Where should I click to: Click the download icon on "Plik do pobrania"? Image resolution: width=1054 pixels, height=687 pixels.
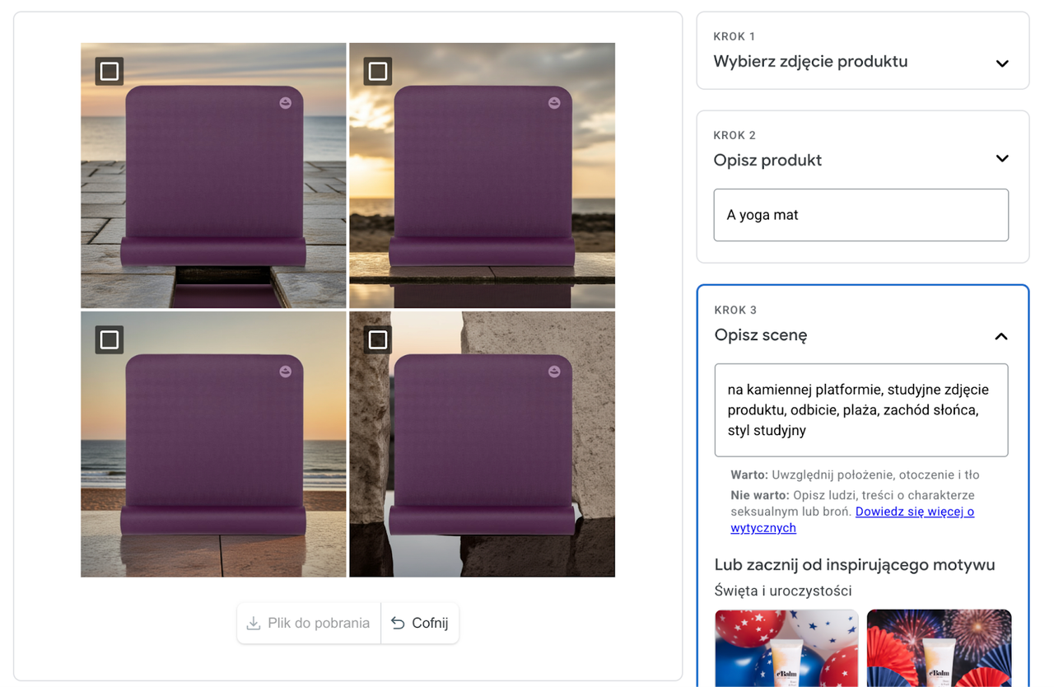coord(254,624)
